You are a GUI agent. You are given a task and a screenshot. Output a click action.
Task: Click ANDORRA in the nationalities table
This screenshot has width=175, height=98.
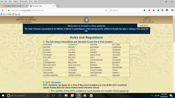coord(48,45)
